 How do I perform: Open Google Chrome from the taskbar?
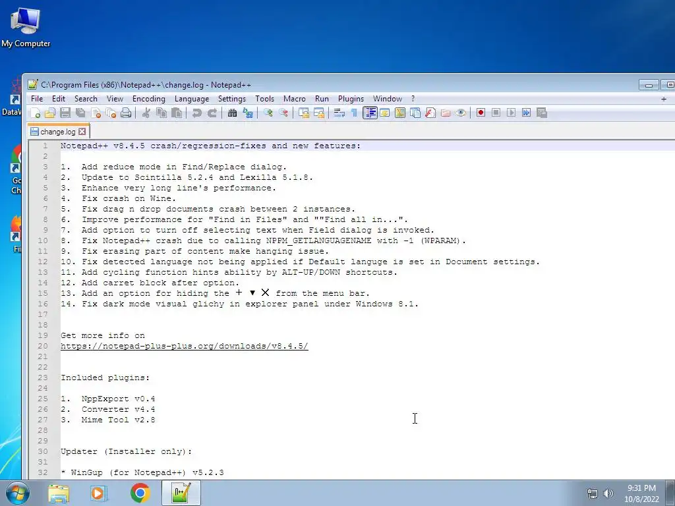click(x=140, y=493)
